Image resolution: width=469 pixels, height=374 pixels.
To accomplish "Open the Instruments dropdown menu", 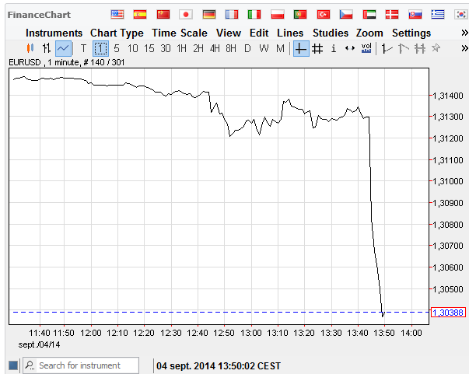I will 54,33.
